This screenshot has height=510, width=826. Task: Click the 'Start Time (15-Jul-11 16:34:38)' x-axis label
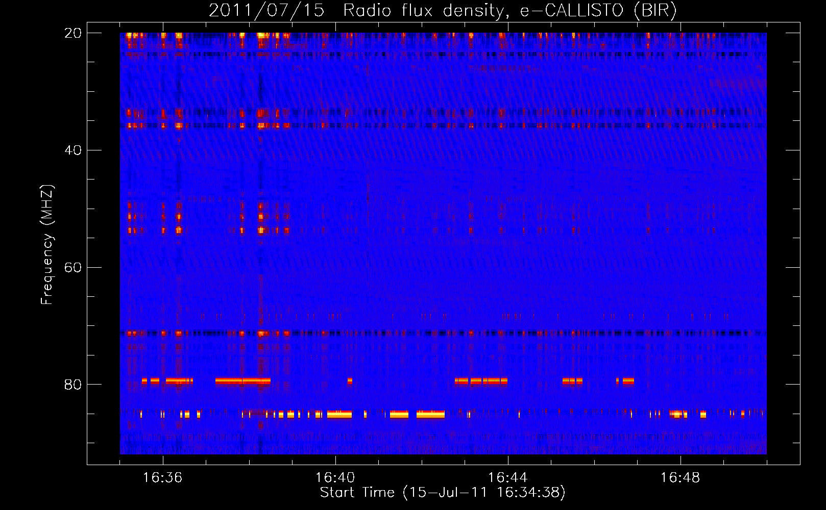(443, 492)
